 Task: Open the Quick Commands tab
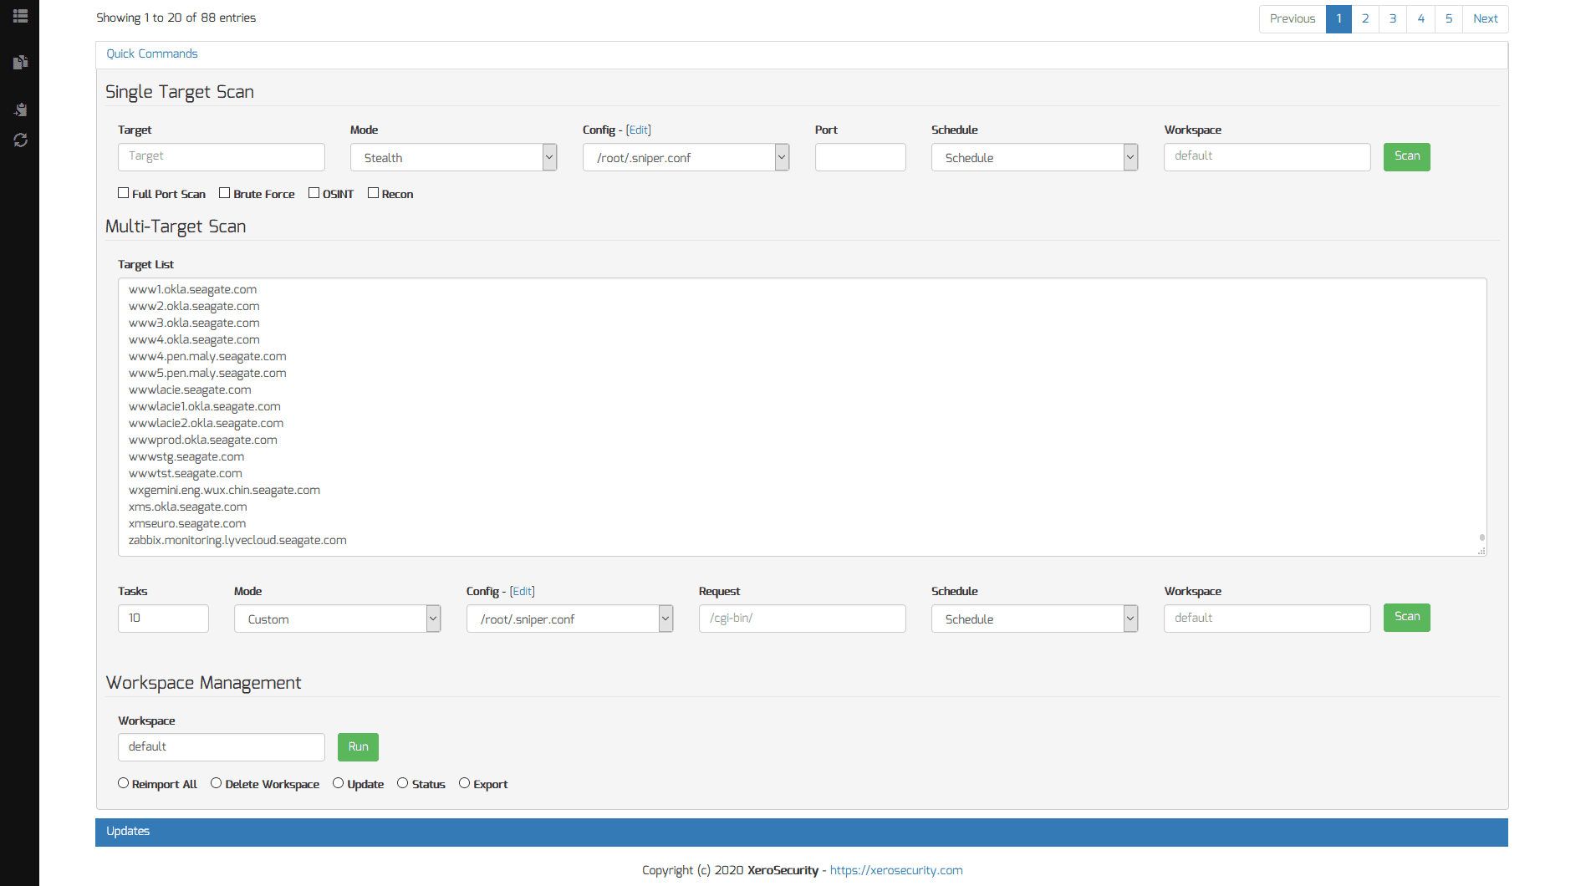click(x=152, y=53)
